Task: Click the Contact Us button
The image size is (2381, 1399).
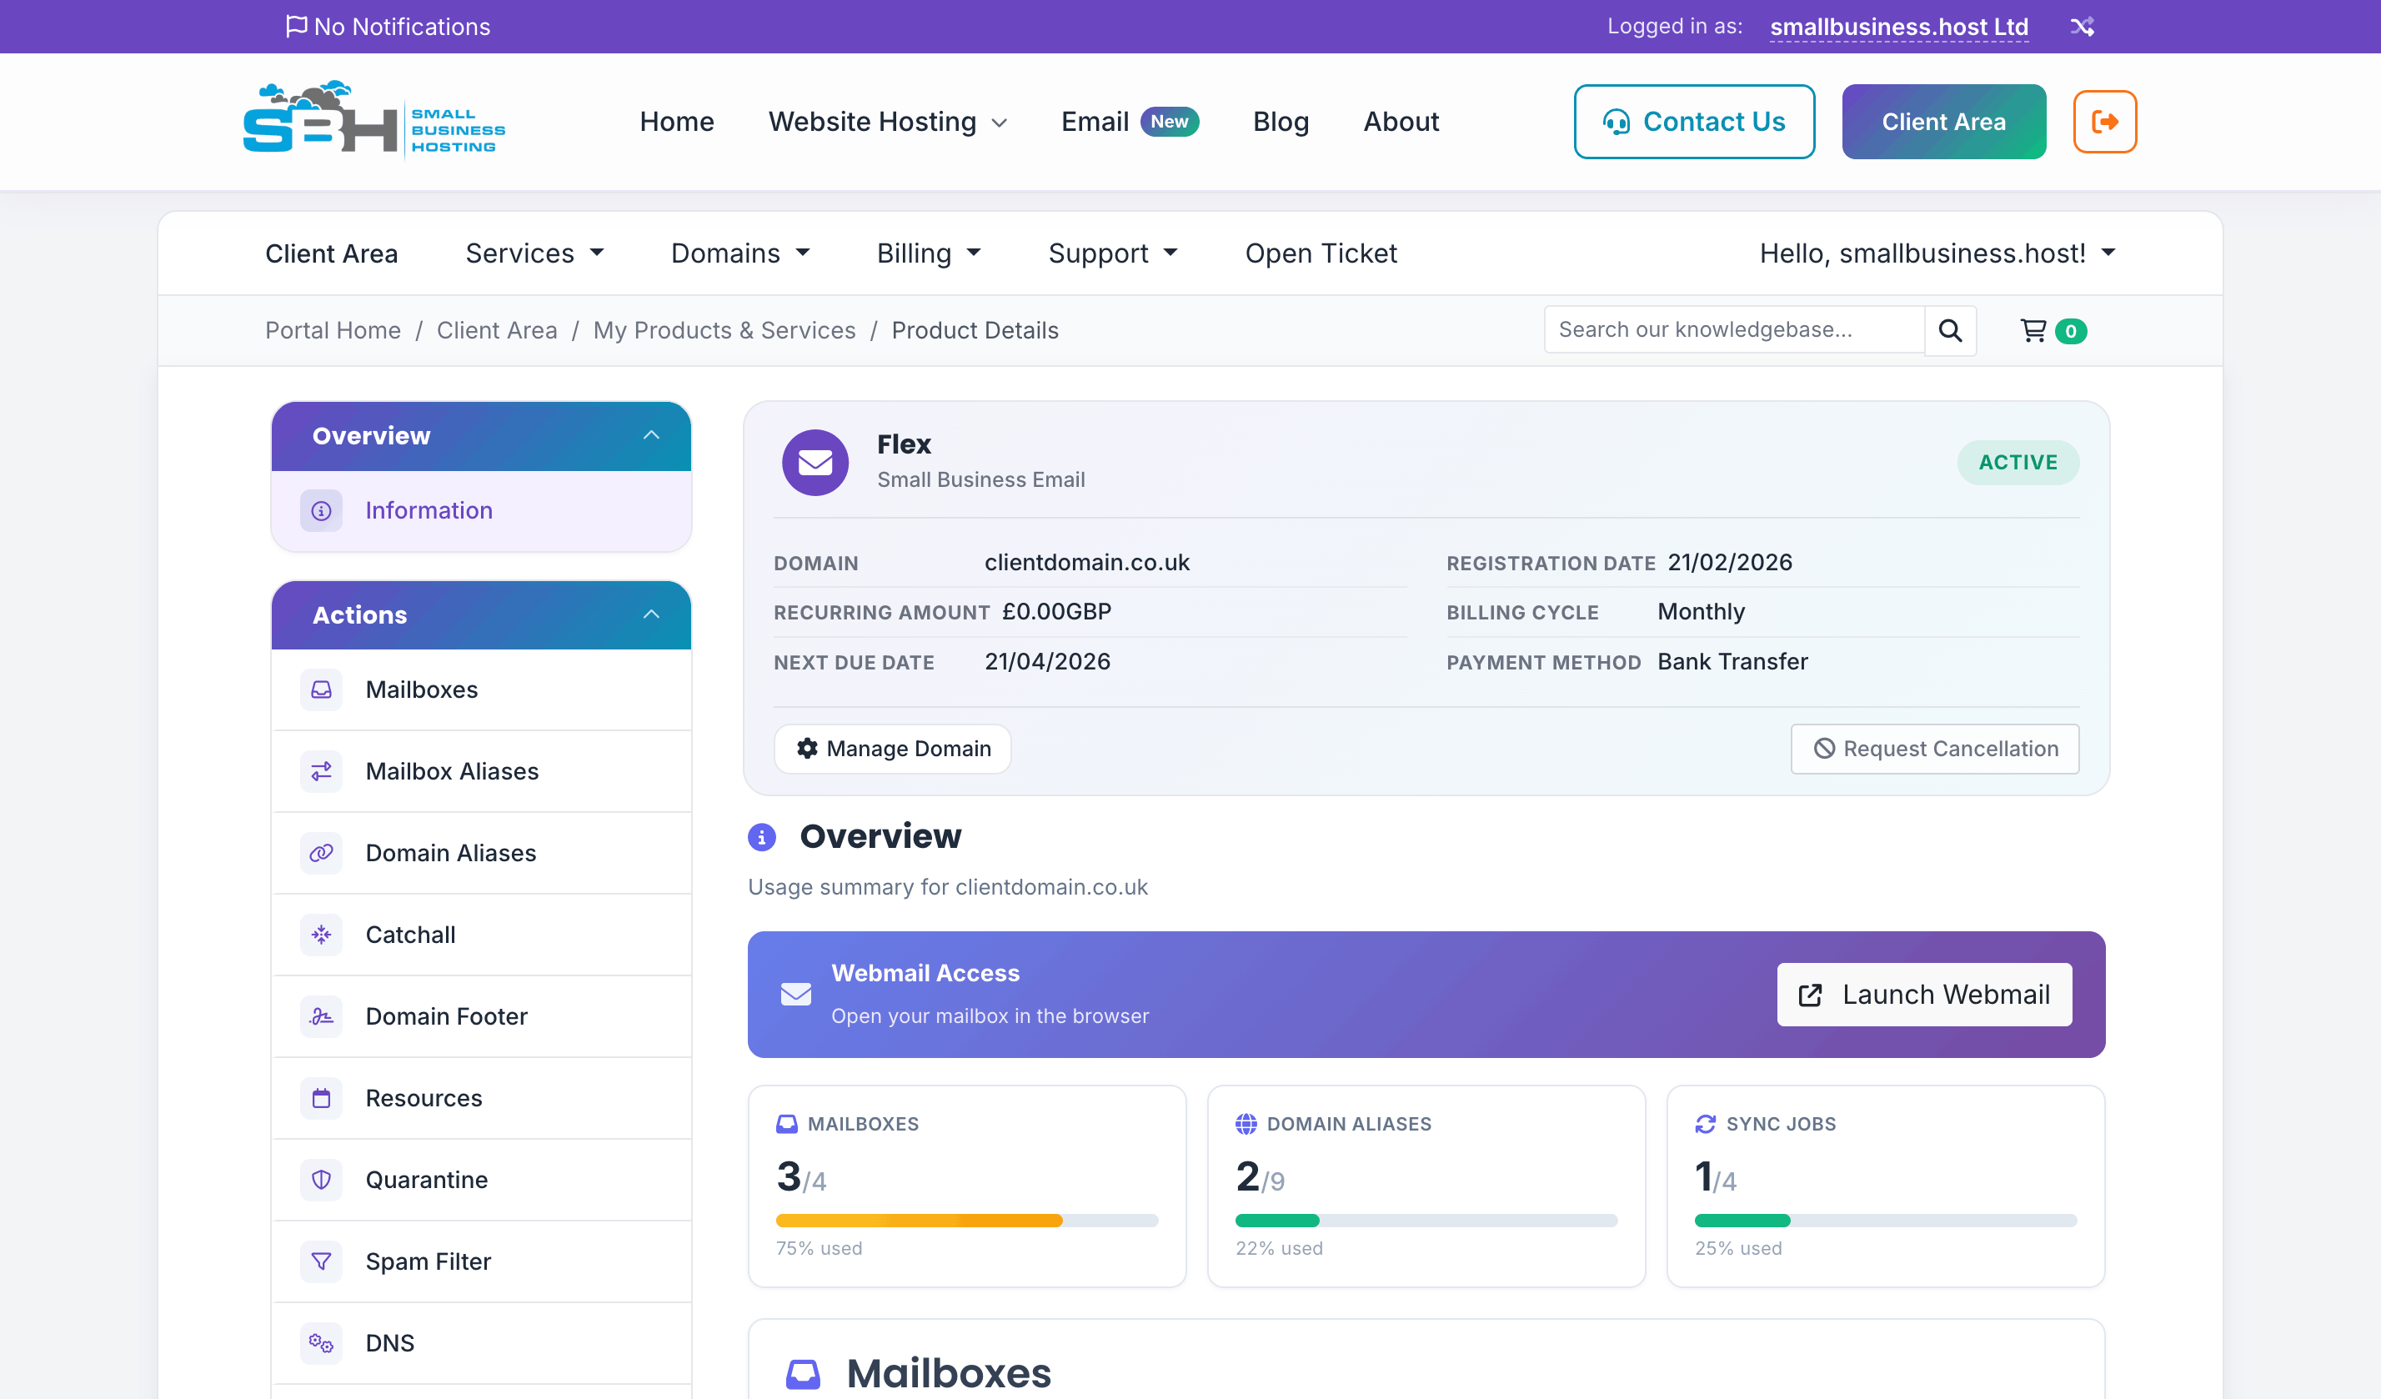Action: point(1693,122)
